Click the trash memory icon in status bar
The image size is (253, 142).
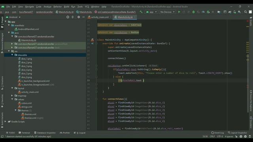250,136
